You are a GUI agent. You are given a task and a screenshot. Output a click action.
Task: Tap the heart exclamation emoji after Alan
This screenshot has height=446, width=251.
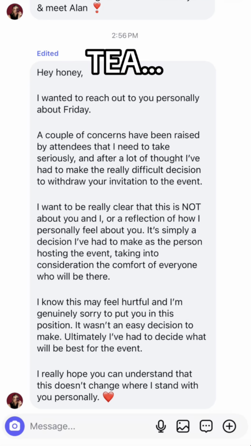click(97, 8)
